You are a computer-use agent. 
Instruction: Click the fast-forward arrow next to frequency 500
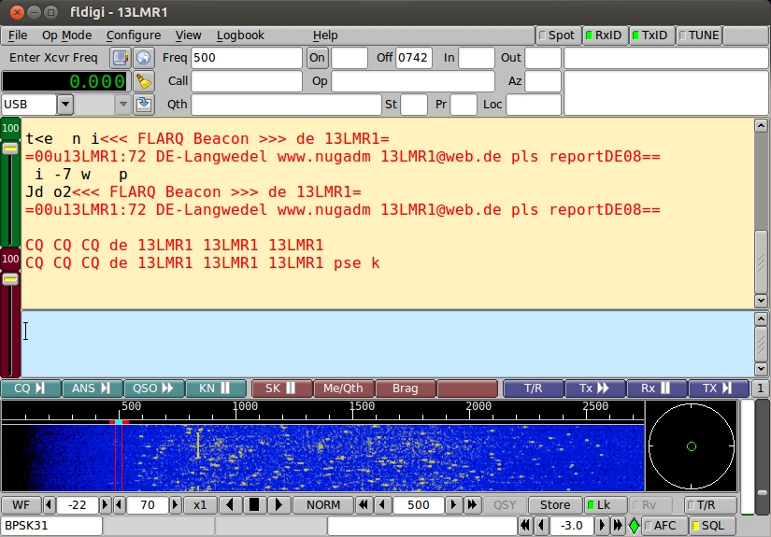472,505
